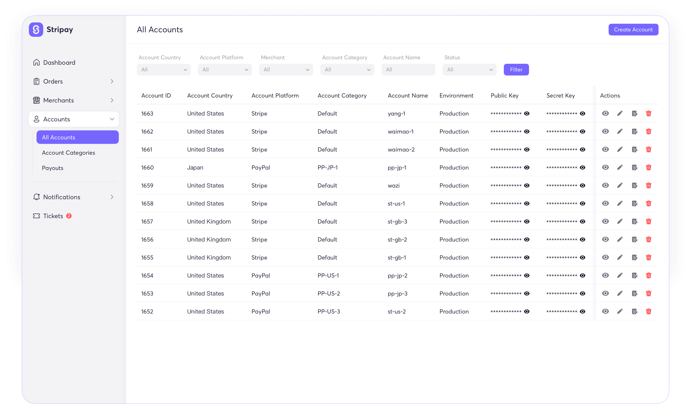The height and width of the screenshot is (404, 691).
Task: Reveal public key for account 1663
Action: tap(527, 113)
